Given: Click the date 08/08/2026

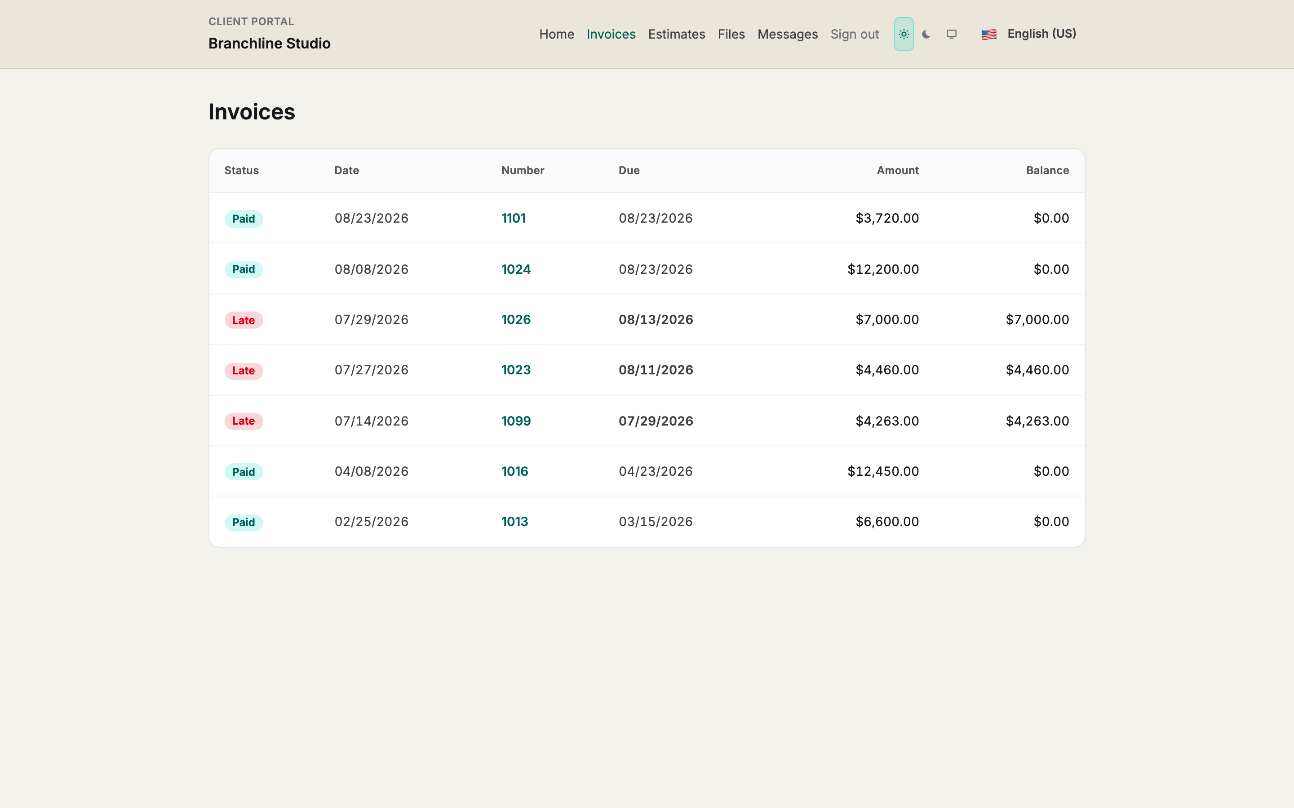Looking at the screenshot, I should (371, 269).
